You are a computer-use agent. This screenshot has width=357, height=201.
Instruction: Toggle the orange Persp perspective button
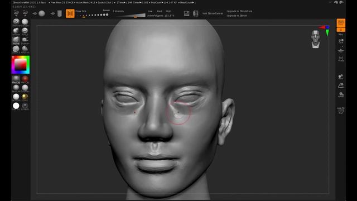coord(341,23)
